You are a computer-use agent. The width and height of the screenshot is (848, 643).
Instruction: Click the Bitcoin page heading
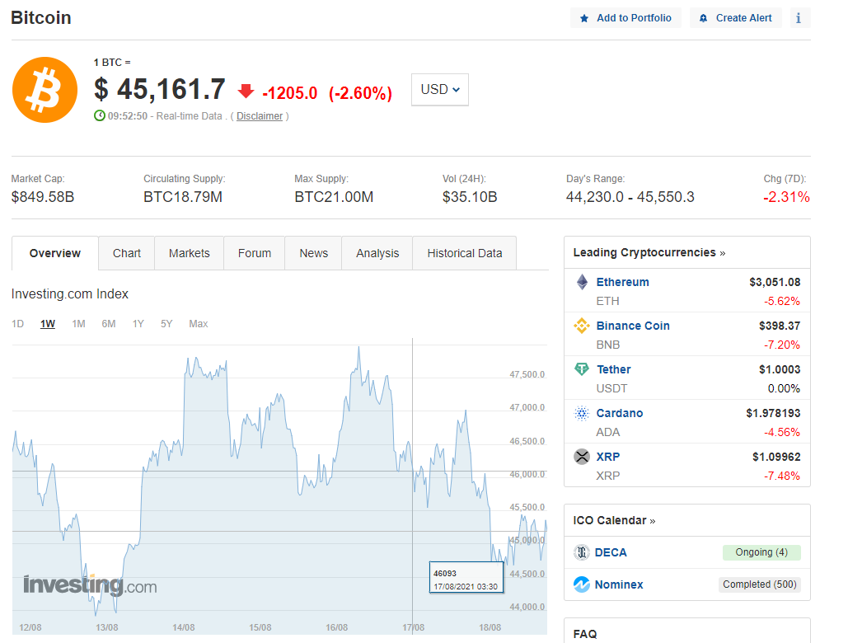point(41,18)
